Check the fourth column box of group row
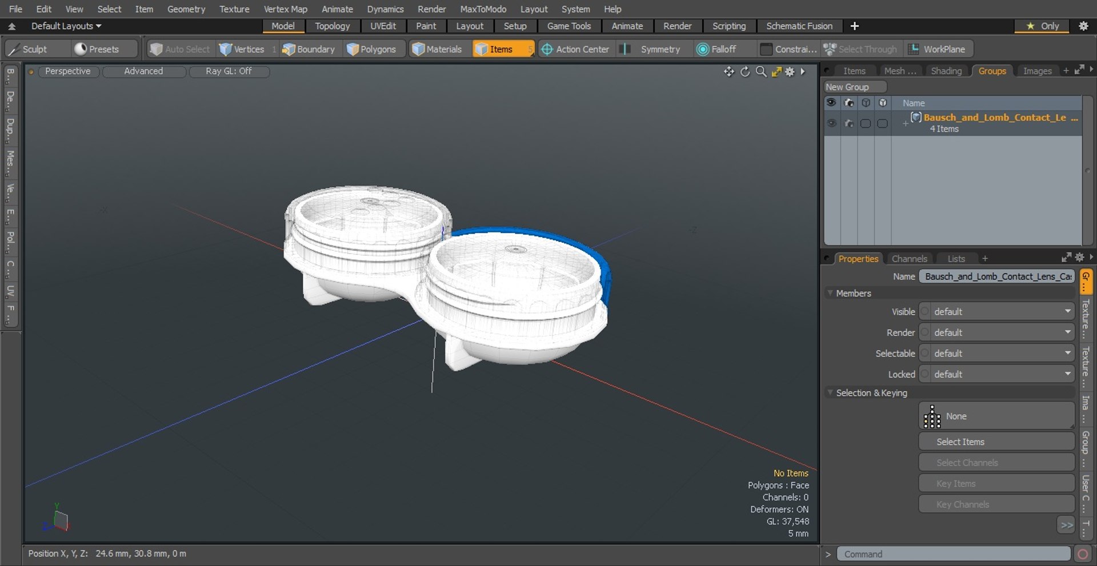This screenshot has width=1097, height=566. click(x=883, y=123)
